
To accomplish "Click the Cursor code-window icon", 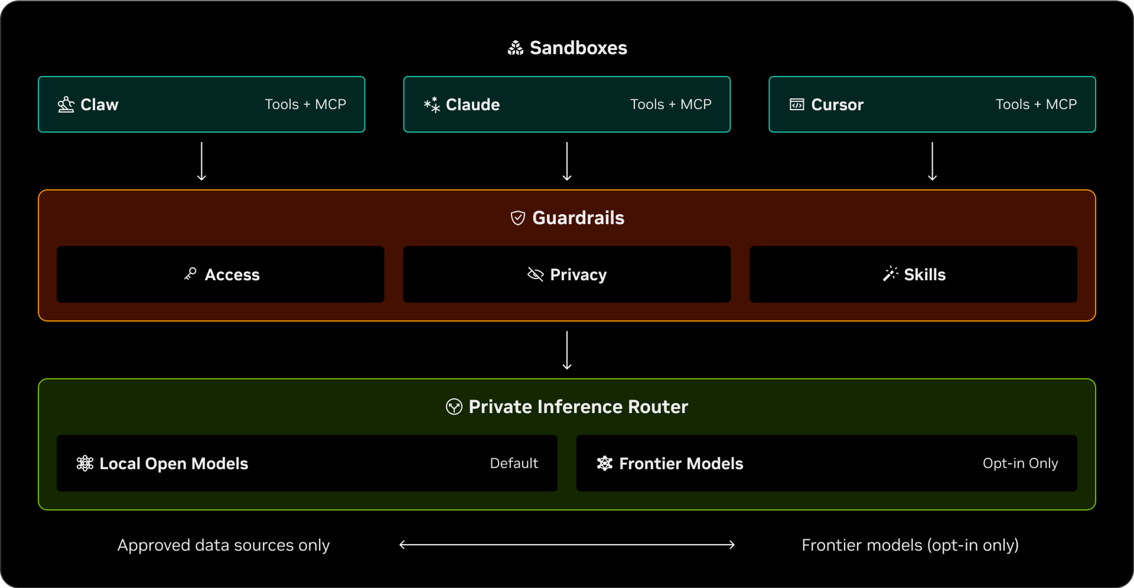I will tap(797, 105).
